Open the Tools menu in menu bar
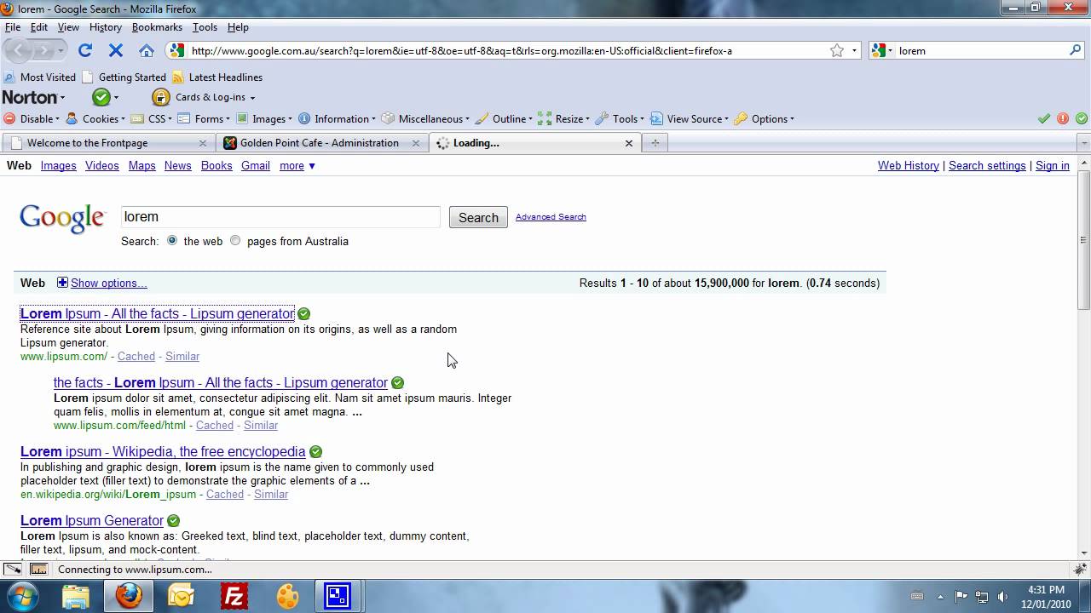The width and height of the screenshot is (1091, 613). tap(205, 27)
